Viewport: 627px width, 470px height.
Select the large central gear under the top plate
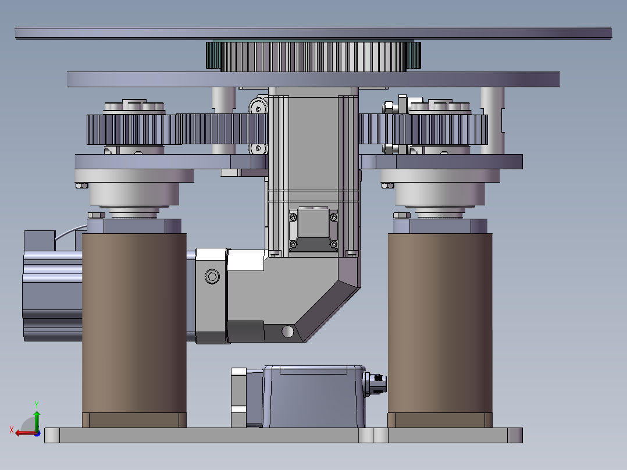click(x=313, y=57)
